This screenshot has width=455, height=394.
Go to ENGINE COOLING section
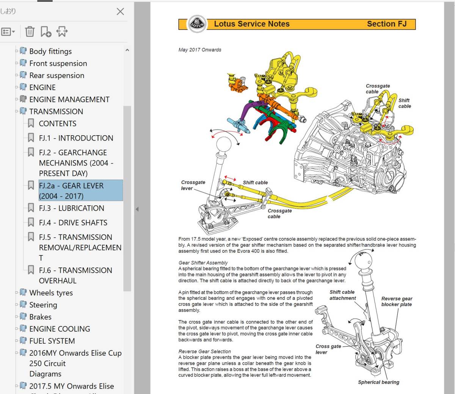[x=60, y=329]
